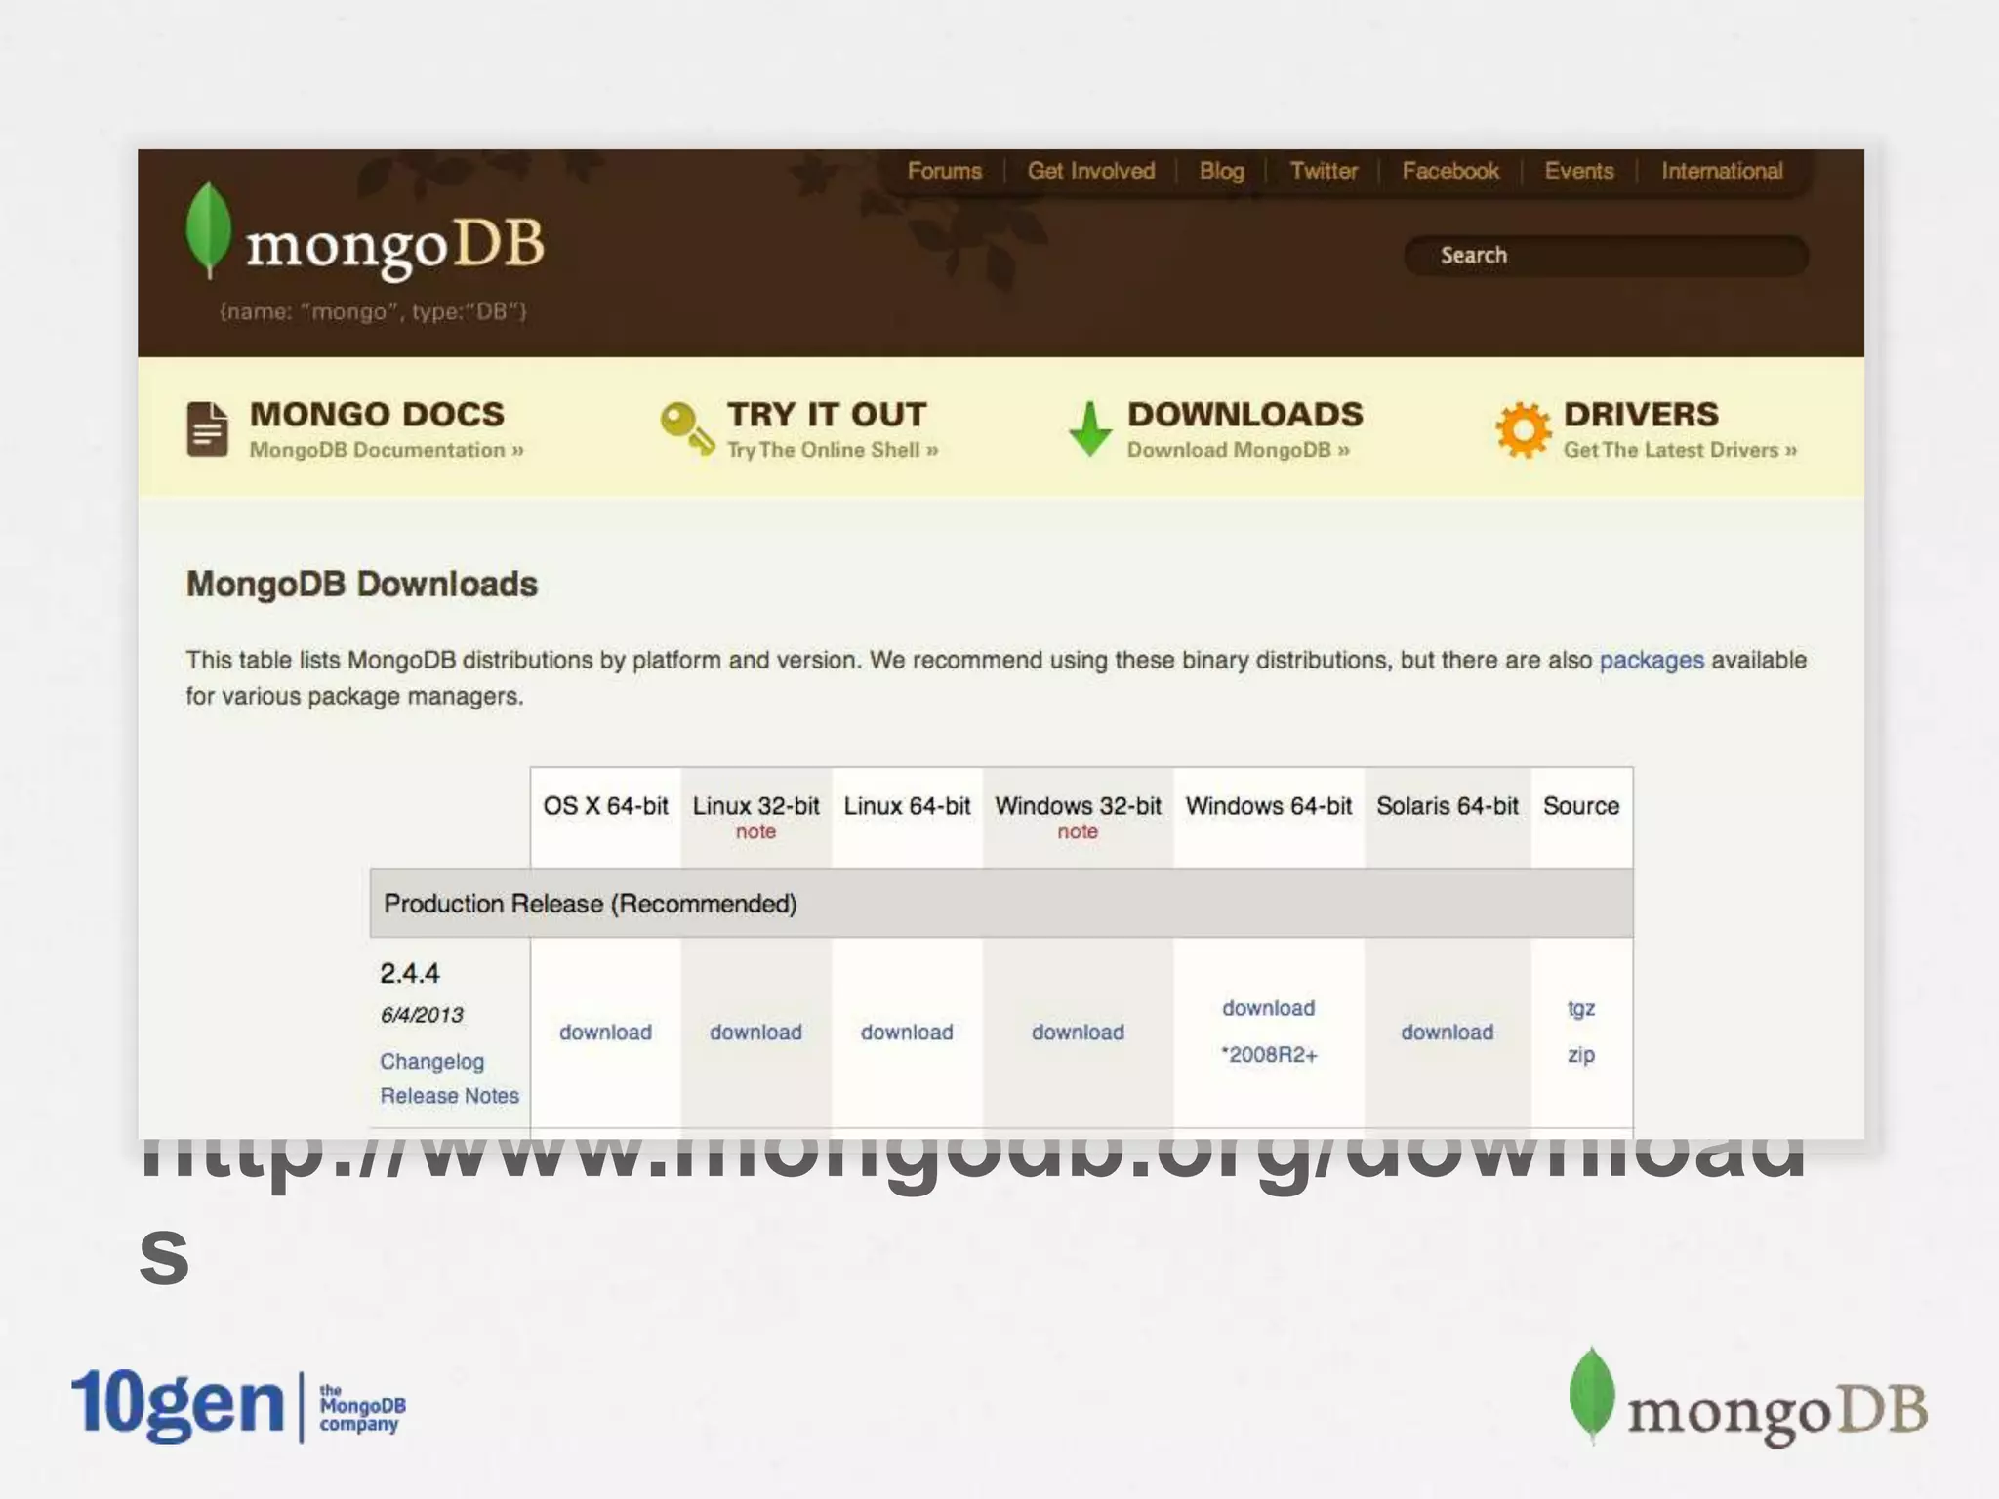Image resolution: width=1999 pixels, height=1499 pixels.
Task: Open the Download MongoDB link
Action: point(1239,450)
